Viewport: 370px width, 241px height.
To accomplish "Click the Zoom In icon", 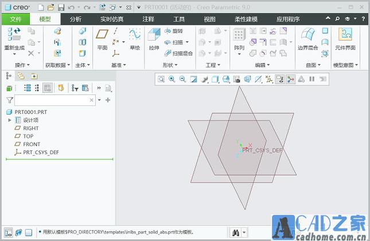I will click(x=172, y=79).
